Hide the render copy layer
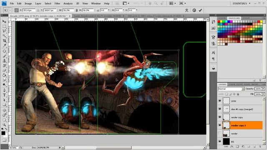This screenshot has width=267, height=150. coord(220,117)
